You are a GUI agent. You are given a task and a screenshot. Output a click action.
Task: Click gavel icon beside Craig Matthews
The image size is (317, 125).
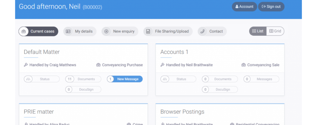(26, 65)
